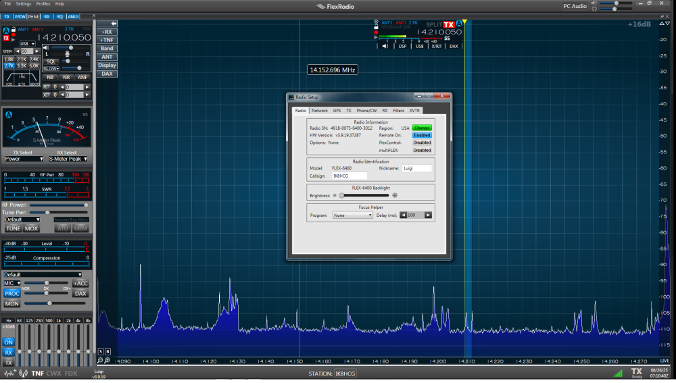The width and height of the screenshot is (676, 383).
Task: Open the Focus Helper Program dropdown
Action: (352, 215)
